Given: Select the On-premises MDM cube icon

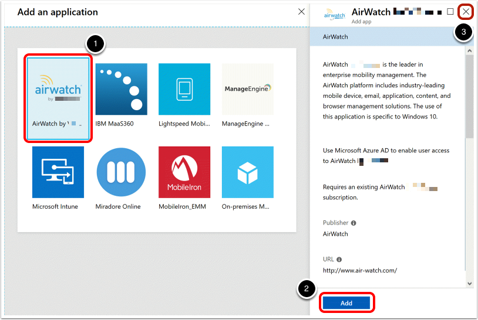Looking at the screenshot, I should [247, 172].
